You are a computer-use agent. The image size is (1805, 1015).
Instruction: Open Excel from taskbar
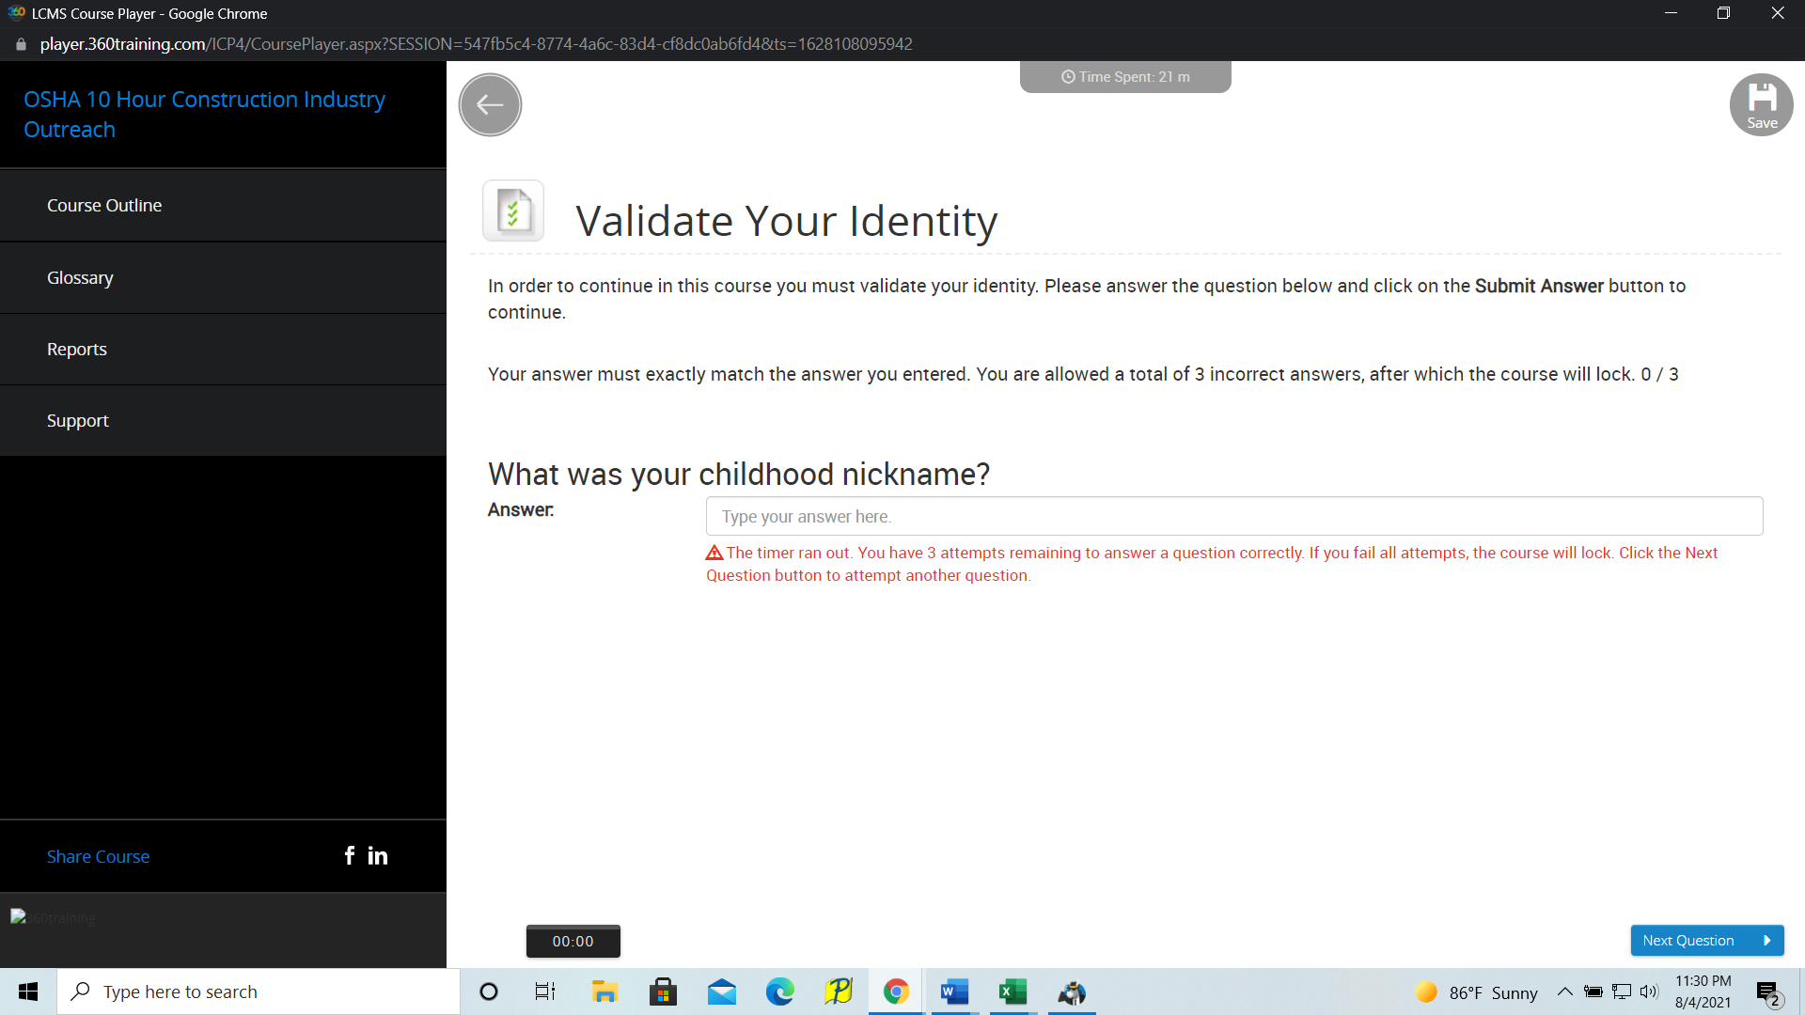point(1012,992)
